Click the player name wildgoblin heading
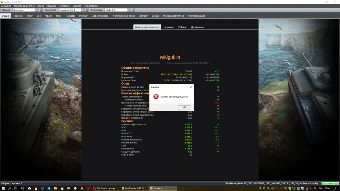 pos(170,57)
